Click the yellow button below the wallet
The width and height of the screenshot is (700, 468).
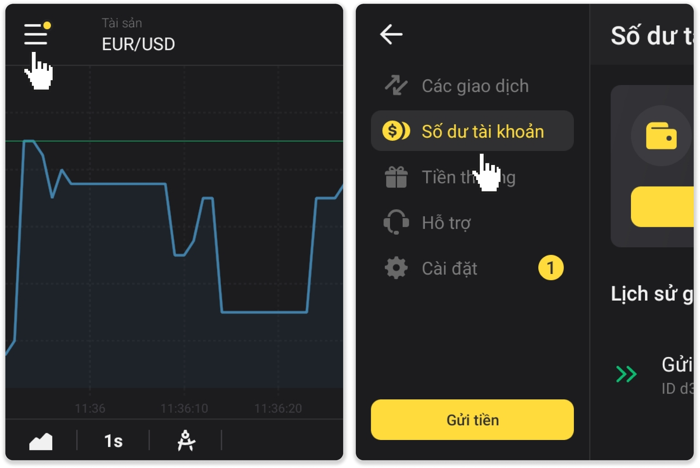[x=662, y=207]
